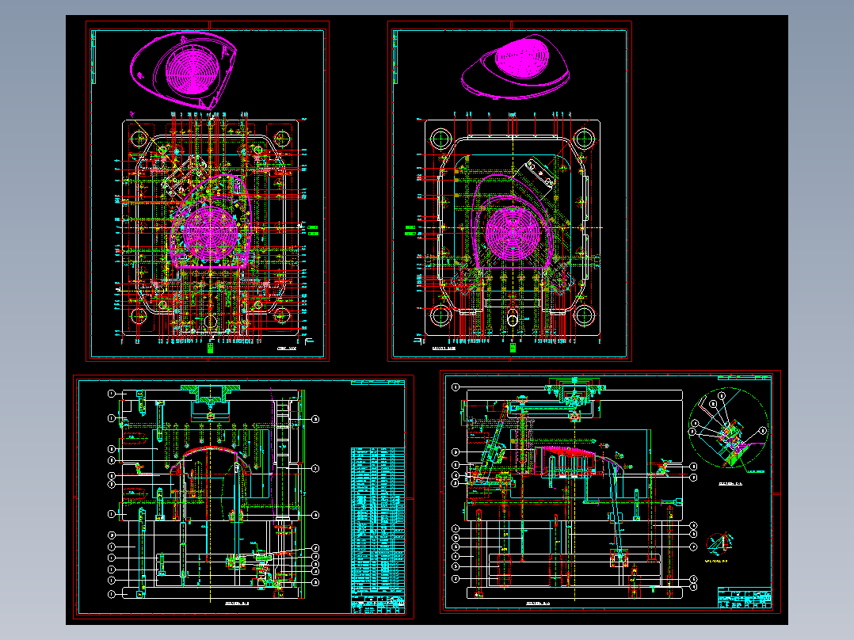The height and width of the screenshot is (640, 854).
Task: Click the section label below right section view
Action: [x=538, y=604]
